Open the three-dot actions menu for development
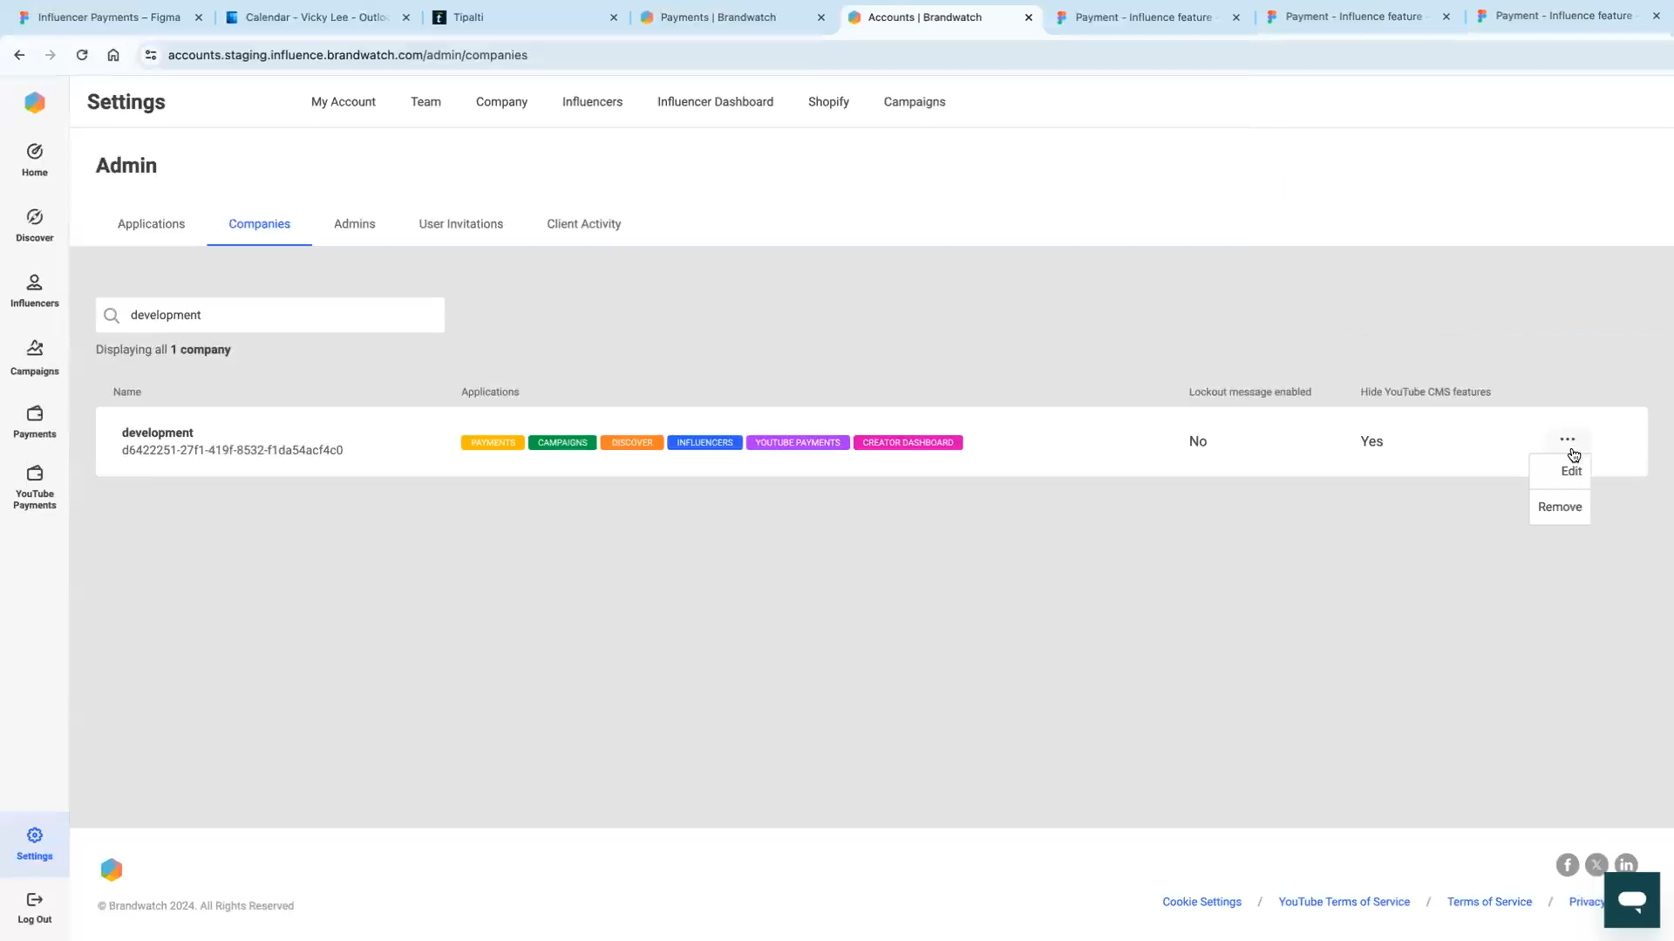The height and width of the screenshot is (941, 1674). pos(1568,439)
